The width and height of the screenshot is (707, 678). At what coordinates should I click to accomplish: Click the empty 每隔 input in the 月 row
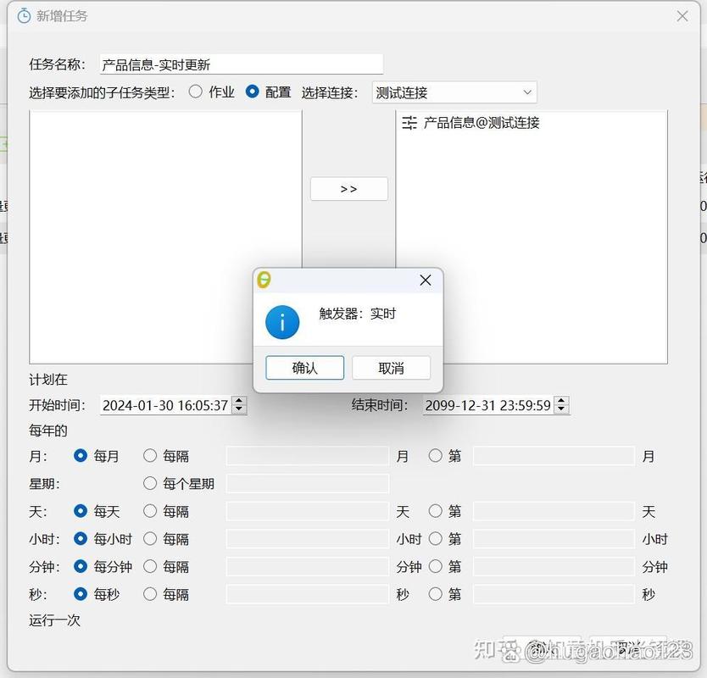[308, 456]
